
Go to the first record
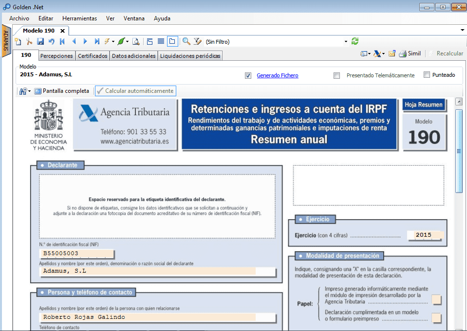(x=62, y=42)
